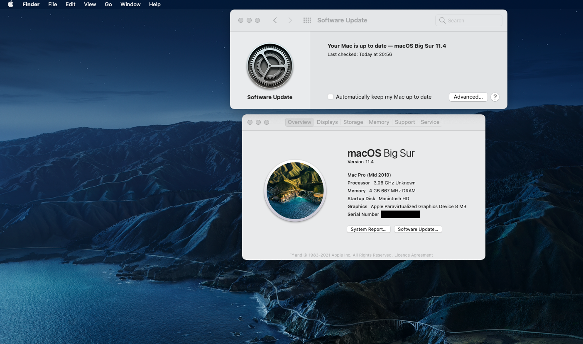This screenshot has height=344, width=583.
Task: Click 'Apple Paravirtualized Graphics Device 8 MB' text
Action: 419,206
